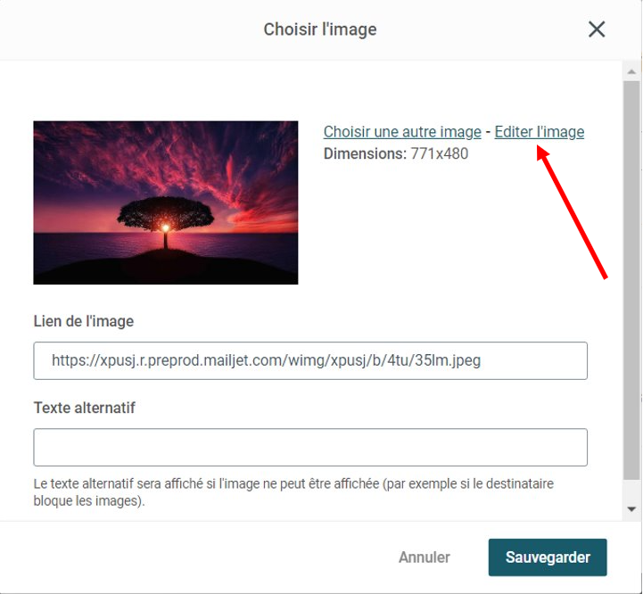Cancel with the Annuler button

pos(425,557)
